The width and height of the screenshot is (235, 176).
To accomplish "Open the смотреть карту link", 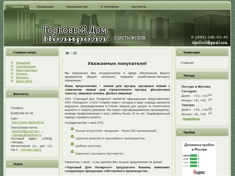I will [31, 150].
